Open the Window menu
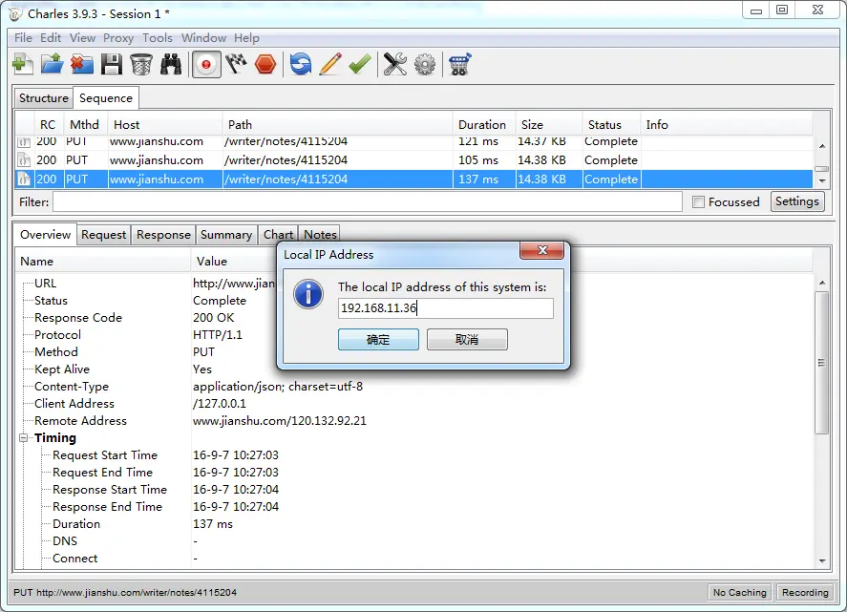847x612 pixels. [203, 38]
